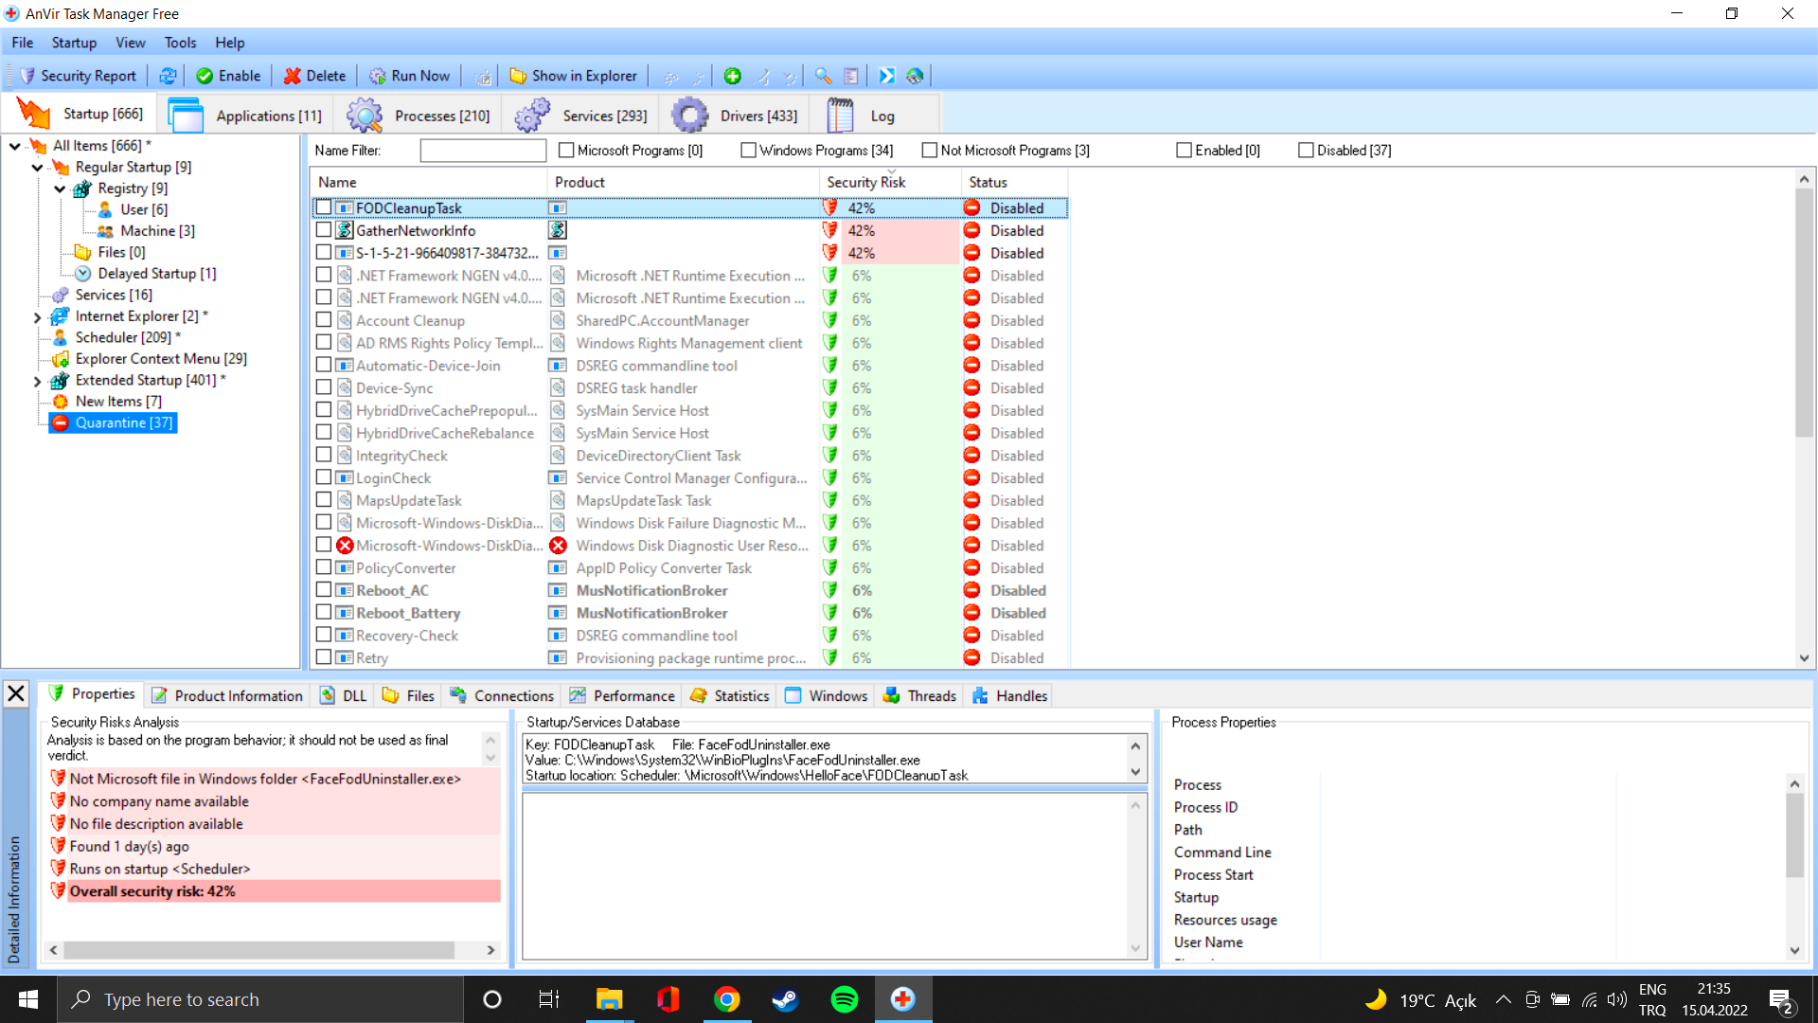1818x1023 pixels.
Task: Tick the checkbox for GatherNetworkInfo row
Action: point(324,230)
